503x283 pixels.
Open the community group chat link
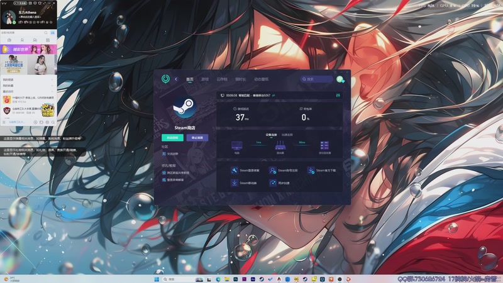[x=170, y=153]
